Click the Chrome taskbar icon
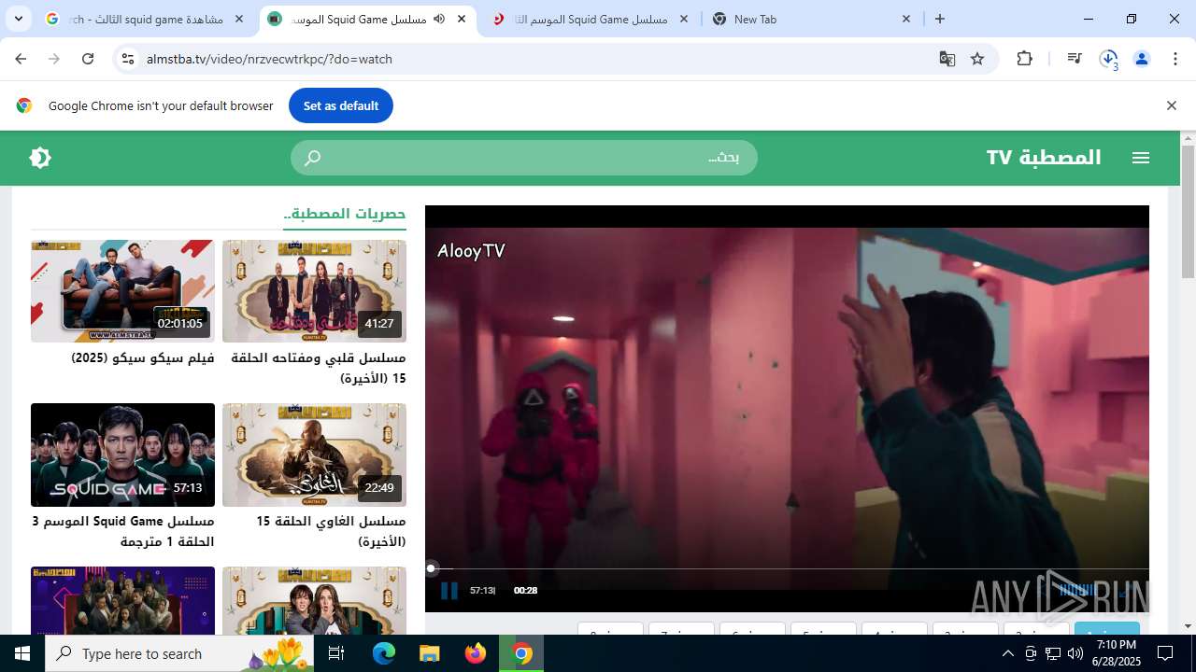Viewport: 1196px width, 672px height. 521,653
